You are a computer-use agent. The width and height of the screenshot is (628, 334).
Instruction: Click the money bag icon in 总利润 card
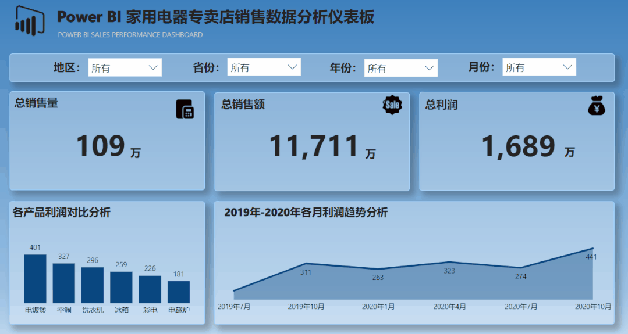pos(597,106)
